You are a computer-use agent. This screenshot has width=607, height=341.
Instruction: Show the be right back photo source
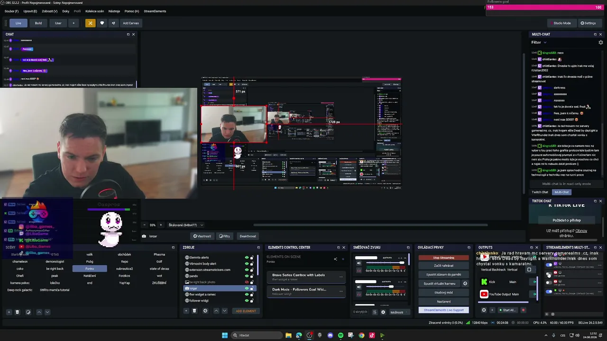(247, 282)
